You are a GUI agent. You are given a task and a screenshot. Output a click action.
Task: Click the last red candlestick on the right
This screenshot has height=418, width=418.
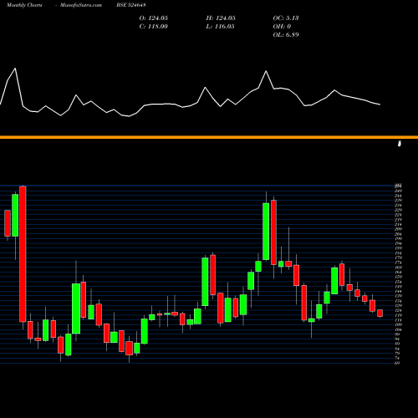point(380,313)
